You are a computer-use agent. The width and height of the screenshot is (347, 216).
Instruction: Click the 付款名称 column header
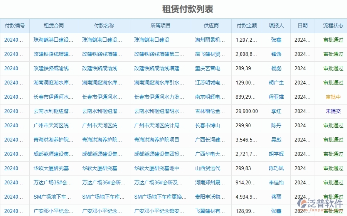[x=104, y=26]
